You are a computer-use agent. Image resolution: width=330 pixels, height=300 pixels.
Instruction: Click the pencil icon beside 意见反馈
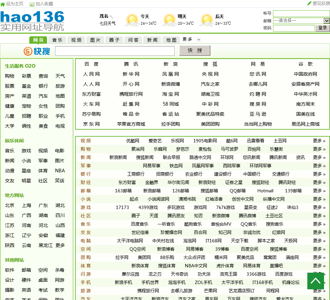(309, 3)
